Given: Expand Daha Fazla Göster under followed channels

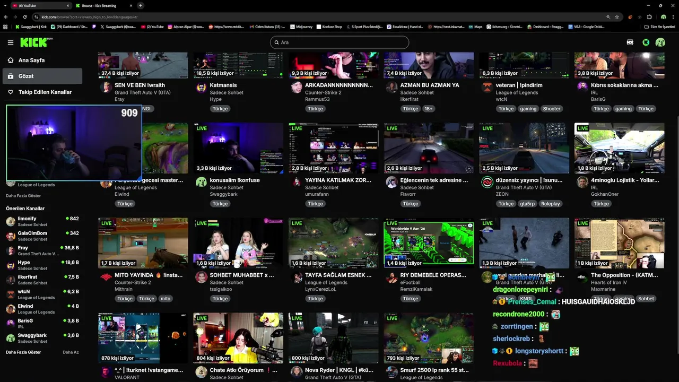Looking at the screenshot, I should pos(23,196).
